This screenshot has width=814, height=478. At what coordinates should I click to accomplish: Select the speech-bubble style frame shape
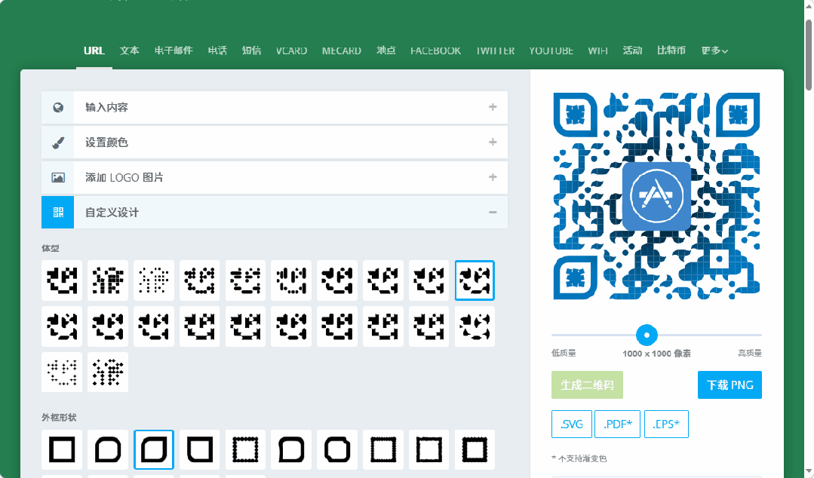(291, 449)
